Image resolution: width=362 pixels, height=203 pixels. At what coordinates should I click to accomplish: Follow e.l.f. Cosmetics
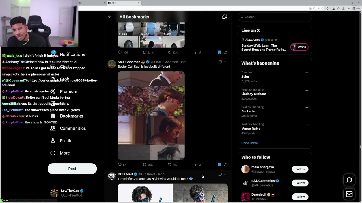pyautogui.click(x=300, y=183)
